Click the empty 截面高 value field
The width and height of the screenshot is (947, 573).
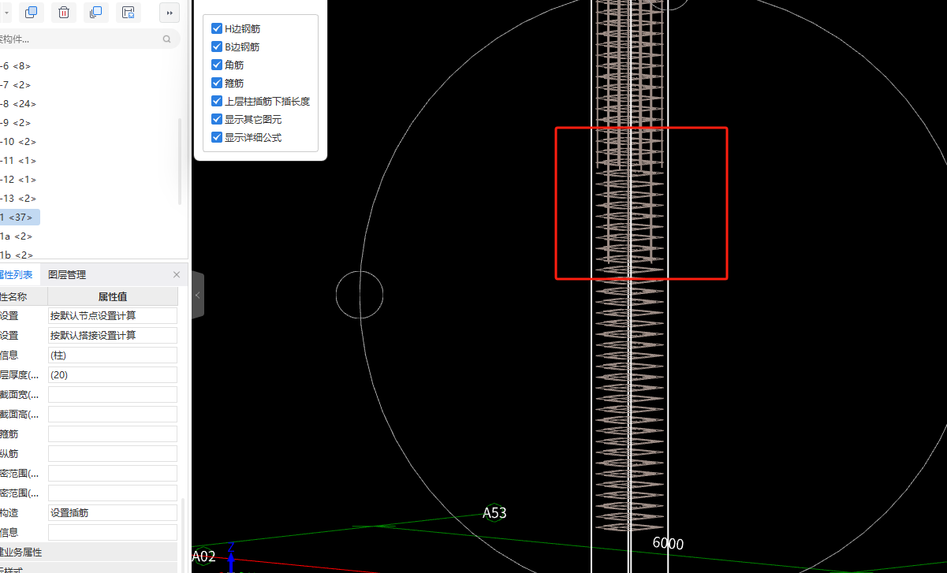pyautogui.click(x=113, y=414)
